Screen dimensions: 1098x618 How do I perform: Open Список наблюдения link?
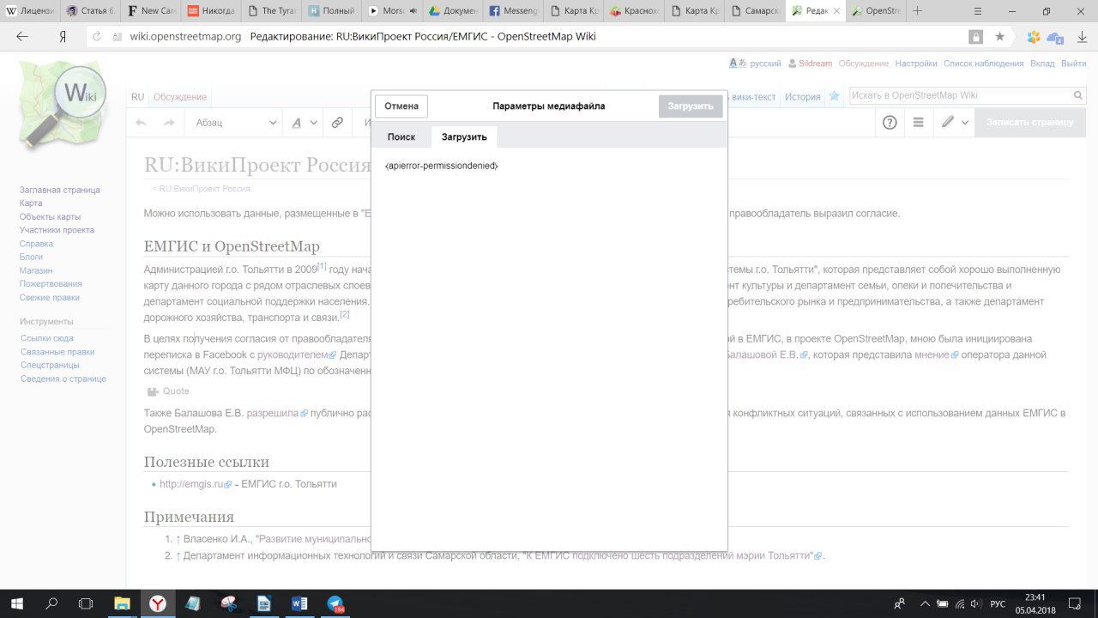pyautogui.click(x=984, y=64)
